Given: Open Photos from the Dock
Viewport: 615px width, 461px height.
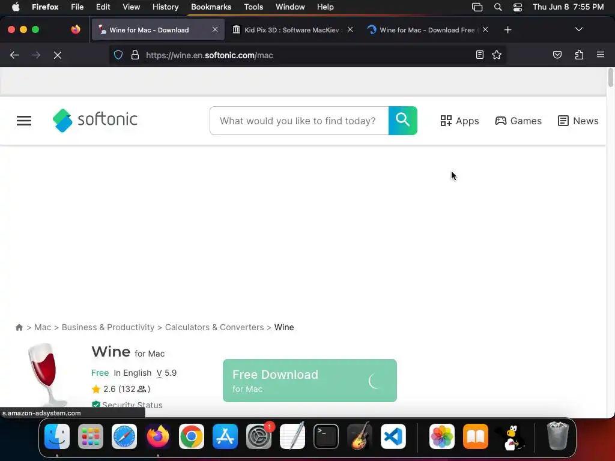Looking at the screenshot, I should (442, 436).
